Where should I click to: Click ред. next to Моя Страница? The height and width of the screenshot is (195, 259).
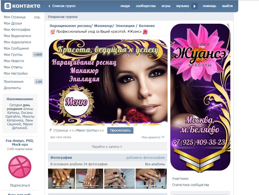(x=37, y=17)
